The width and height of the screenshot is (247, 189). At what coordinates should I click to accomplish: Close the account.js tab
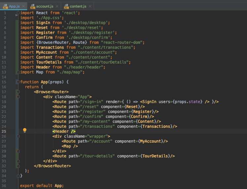(57, 6)
